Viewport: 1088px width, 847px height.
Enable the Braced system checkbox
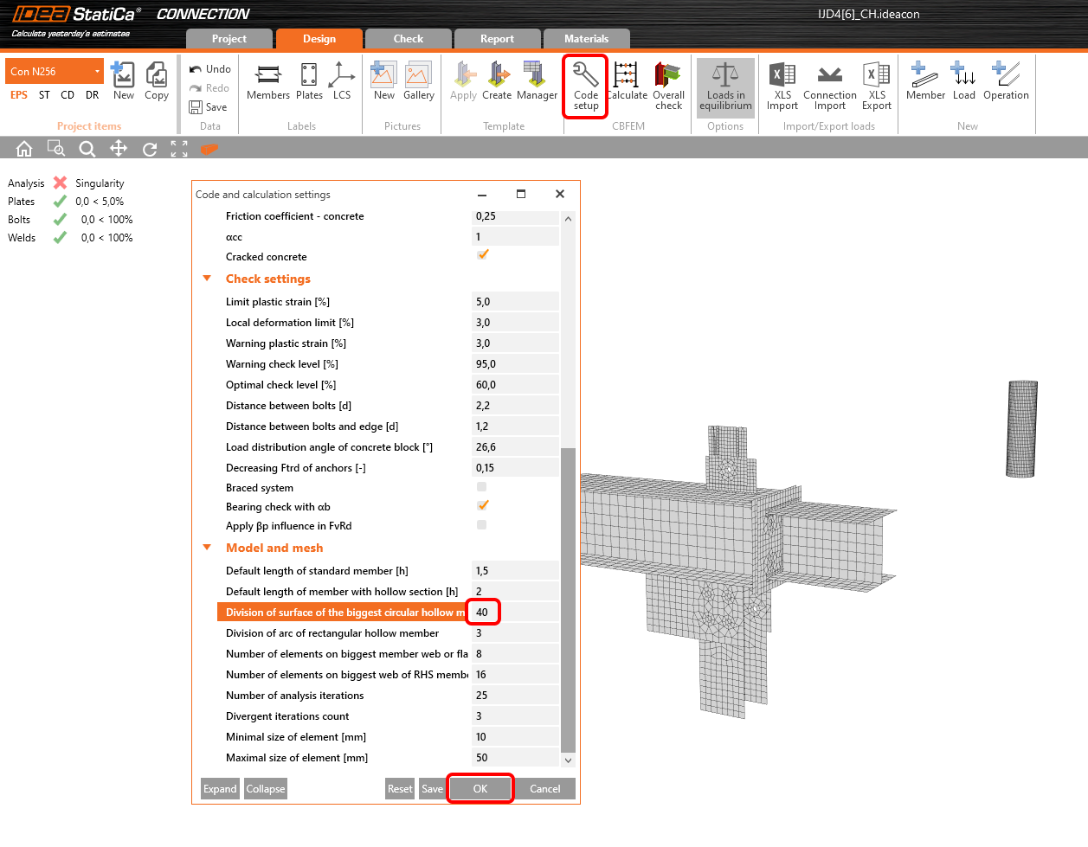point(482,487)
